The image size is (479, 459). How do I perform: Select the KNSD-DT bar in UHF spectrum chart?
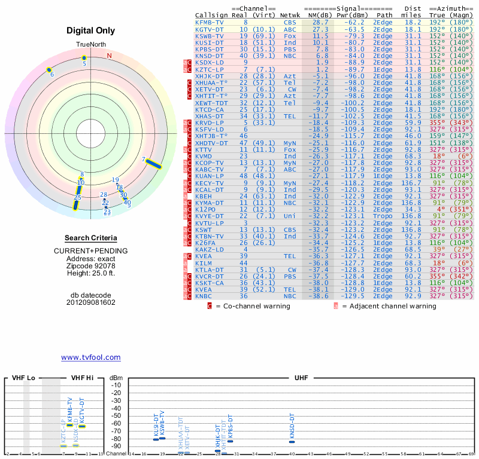292,441
